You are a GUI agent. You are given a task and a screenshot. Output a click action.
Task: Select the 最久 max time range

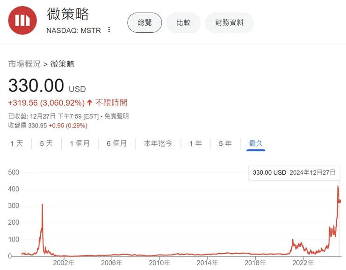(x=256, y=143)
